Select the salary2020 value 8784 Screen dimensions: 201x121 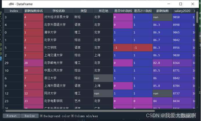(x=182, y=86)
